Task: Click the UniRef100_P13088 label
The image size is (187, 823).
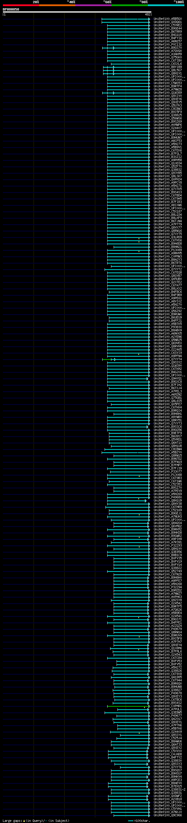Action: [167, 475]
